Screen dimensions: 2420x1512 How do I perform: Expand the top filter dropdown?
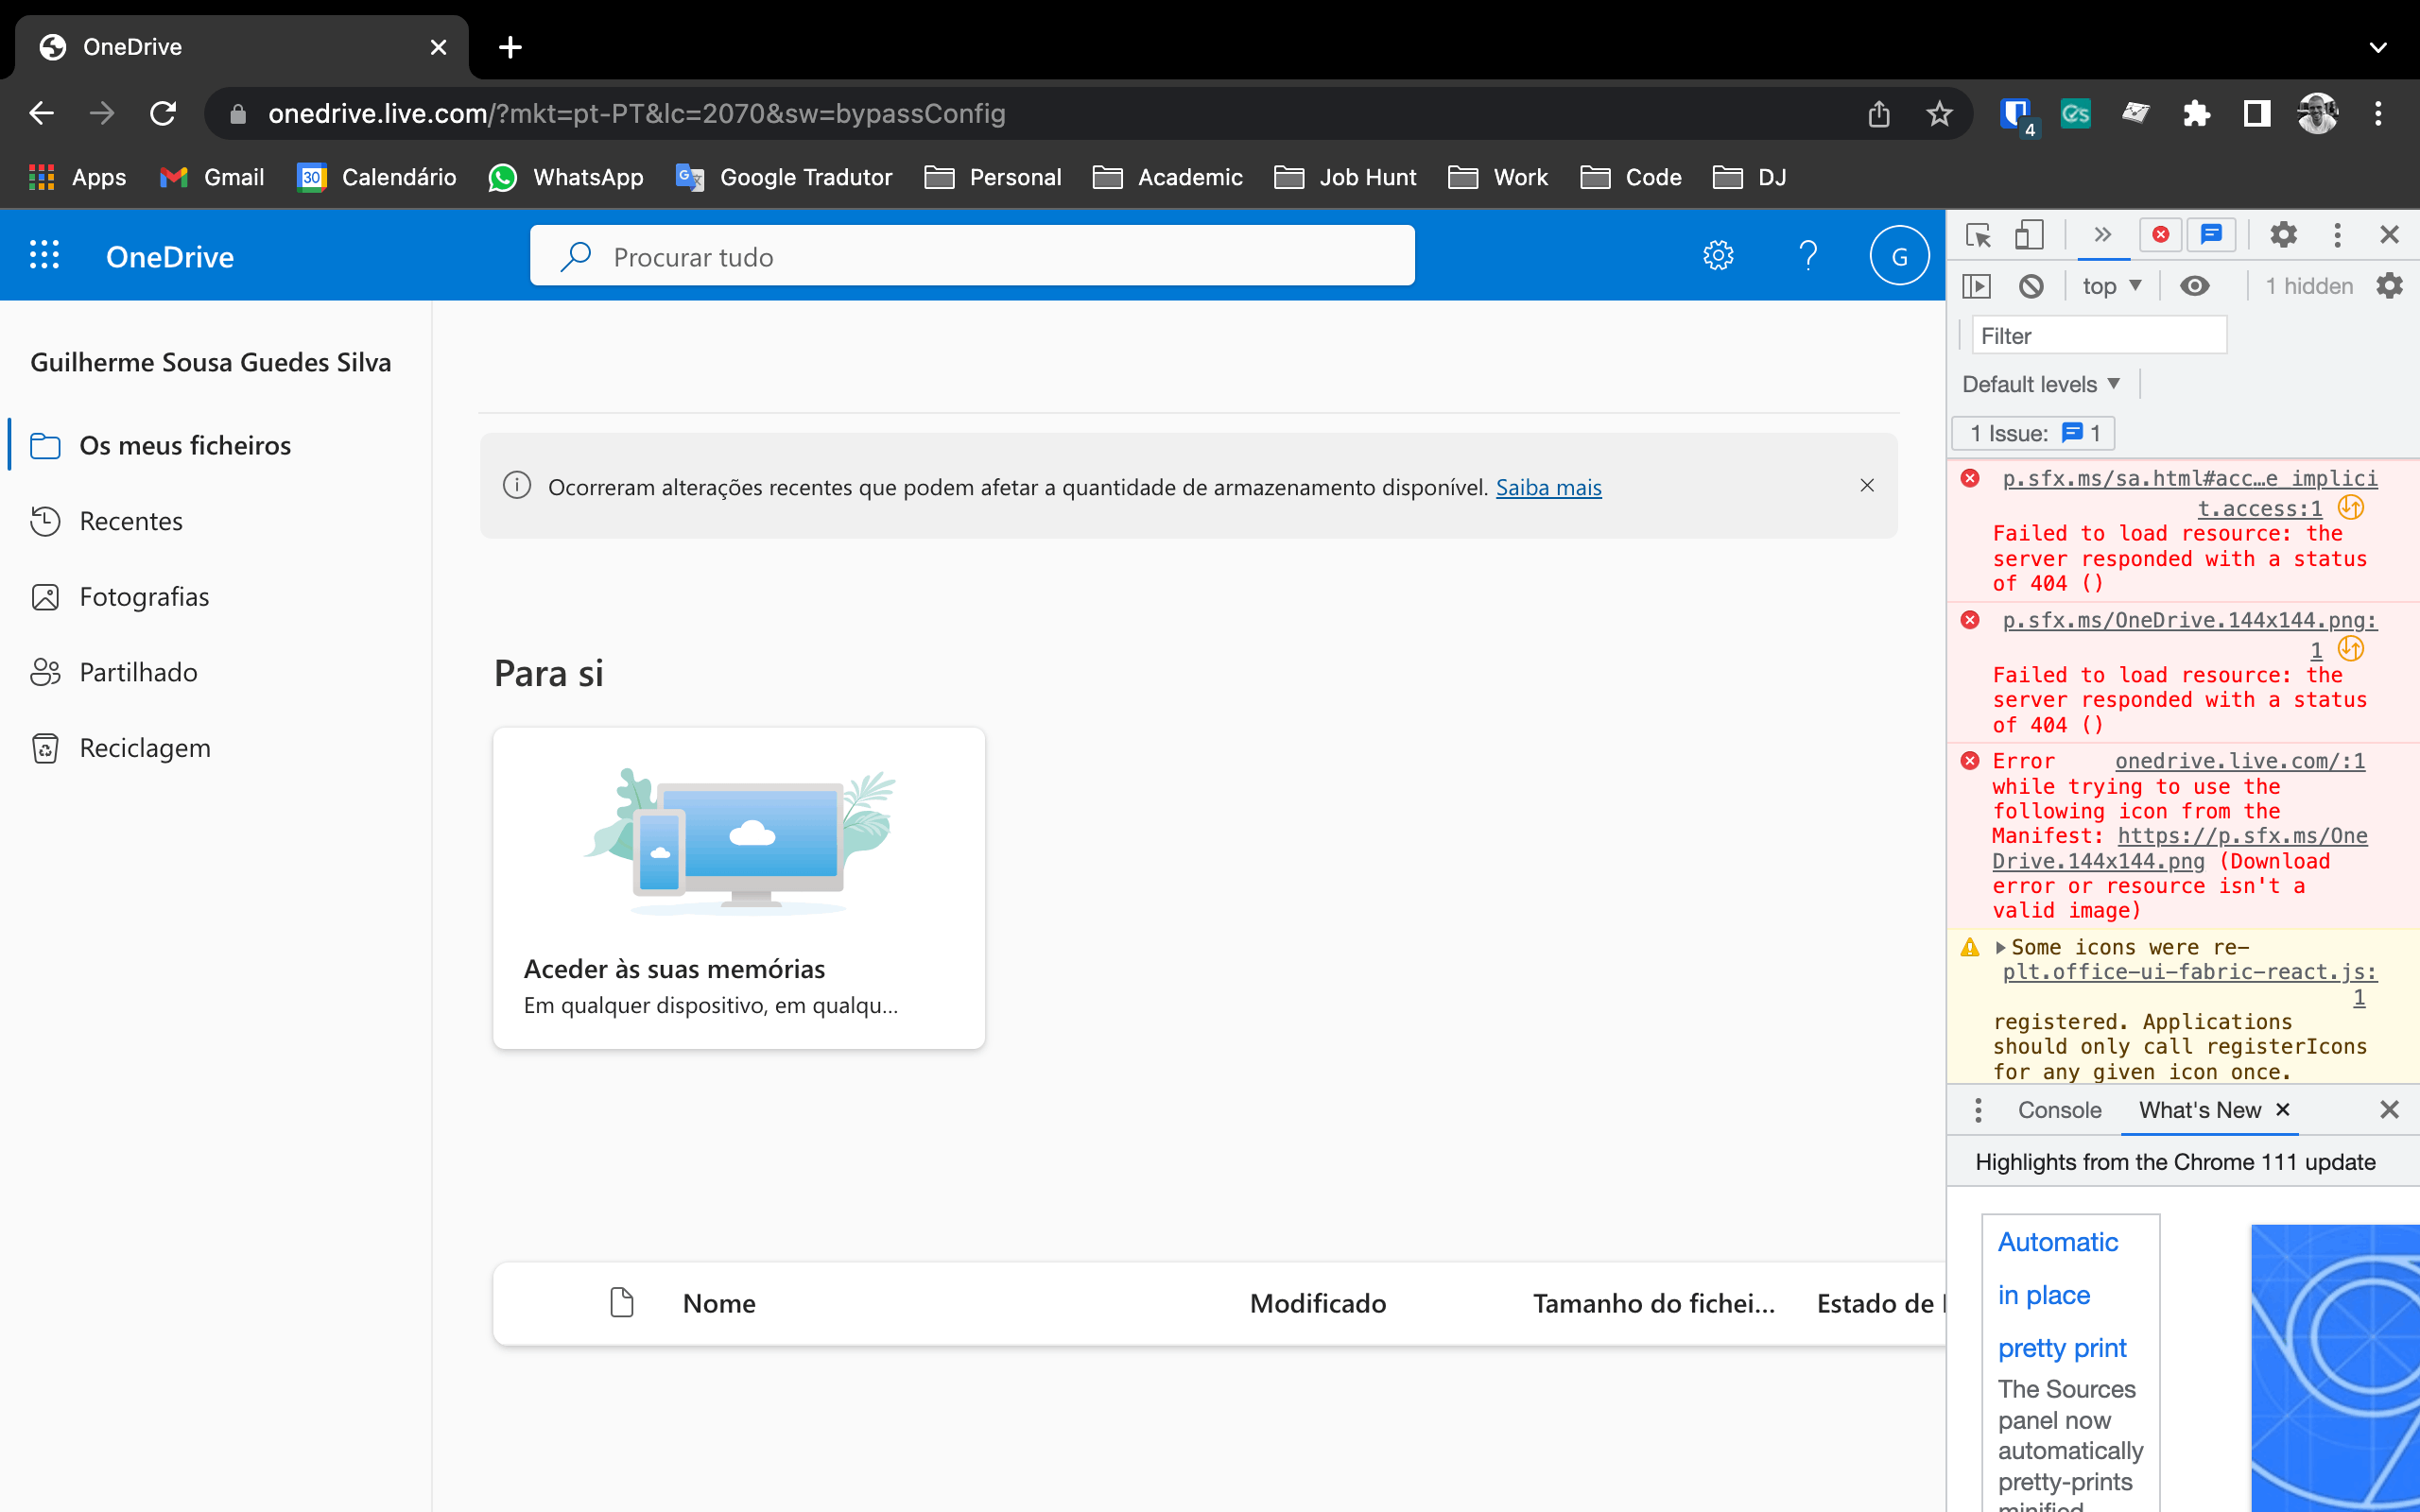[x=2114, y=283]
